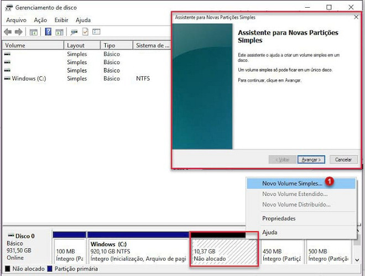Screen dimensions: 365x276
Task: Click the drive icon beside Windows (C:)
Action: [7, 79]
